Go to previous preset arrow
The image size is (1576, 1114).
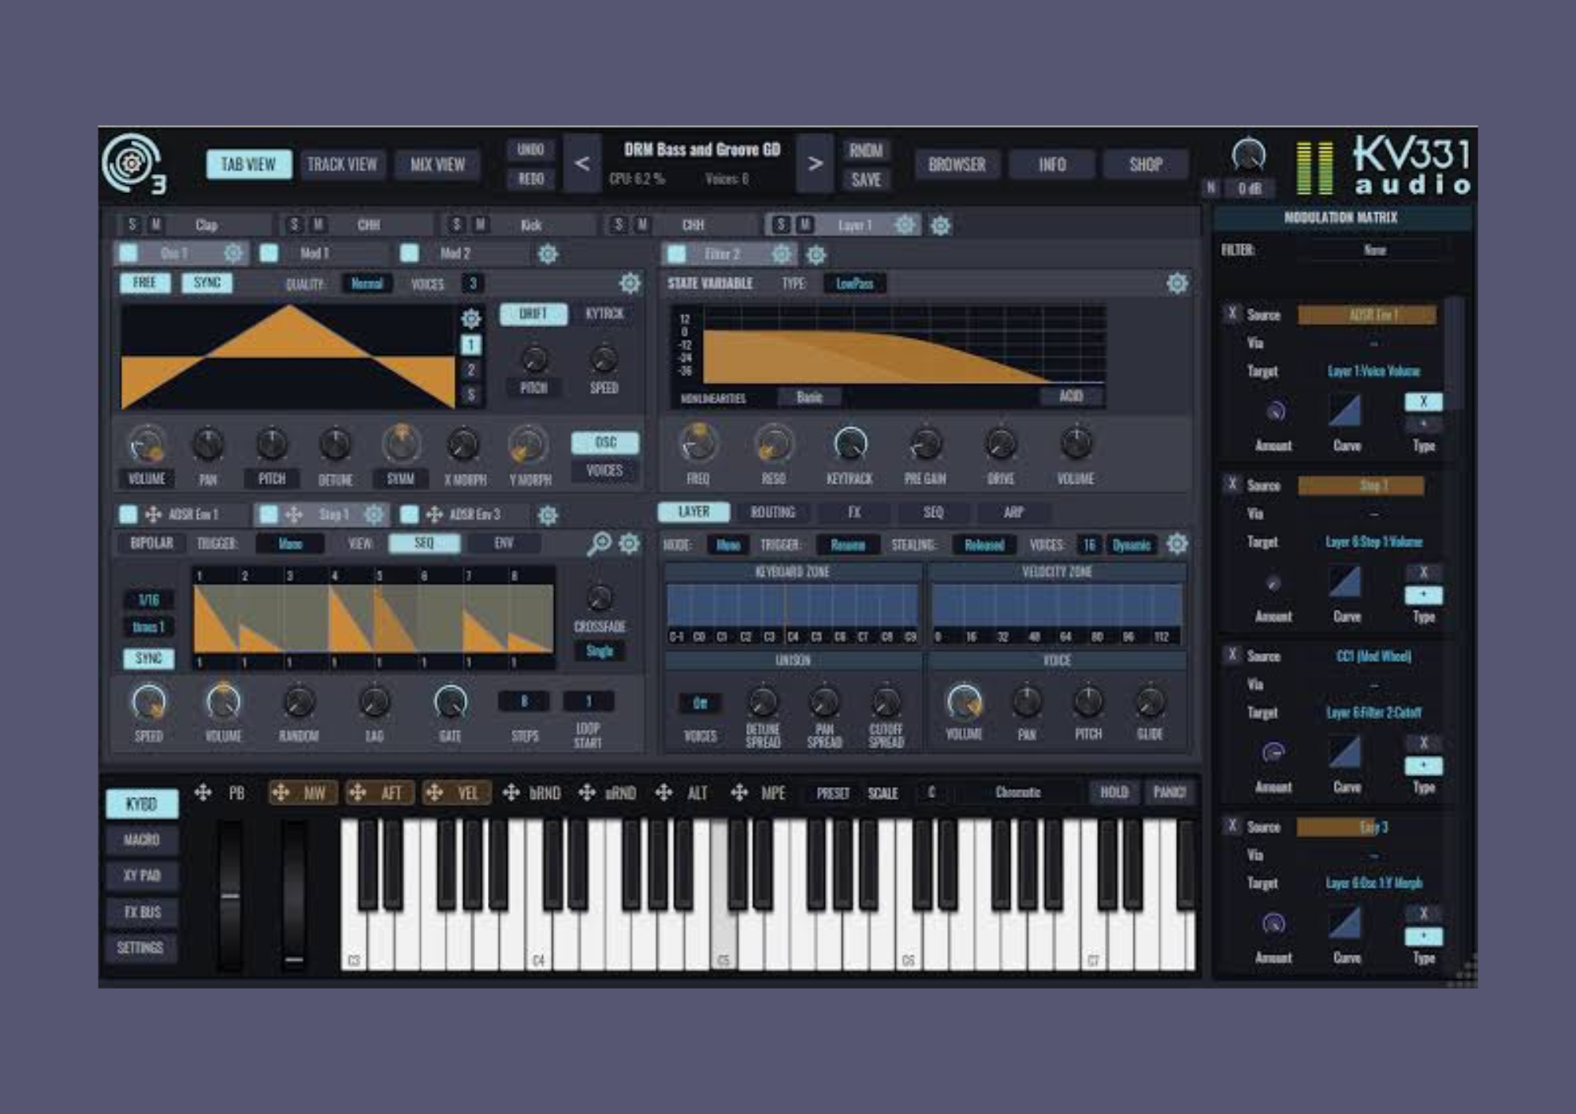(x=582, y=164)
